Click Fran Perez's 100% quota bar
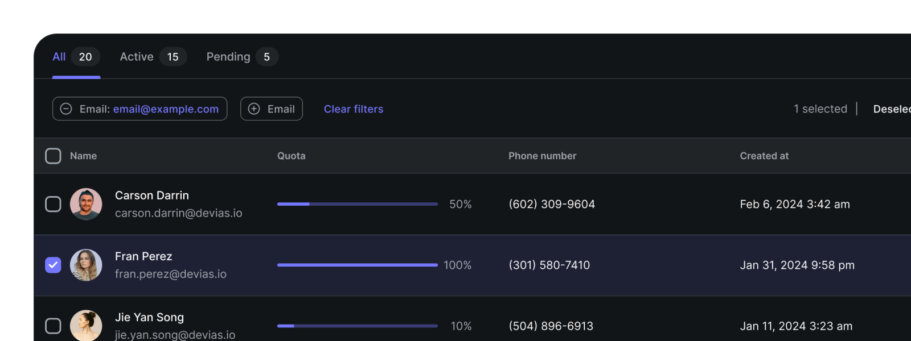Viewport: 911px width, 341px height. pyautogui.click(x=357, y=265)
